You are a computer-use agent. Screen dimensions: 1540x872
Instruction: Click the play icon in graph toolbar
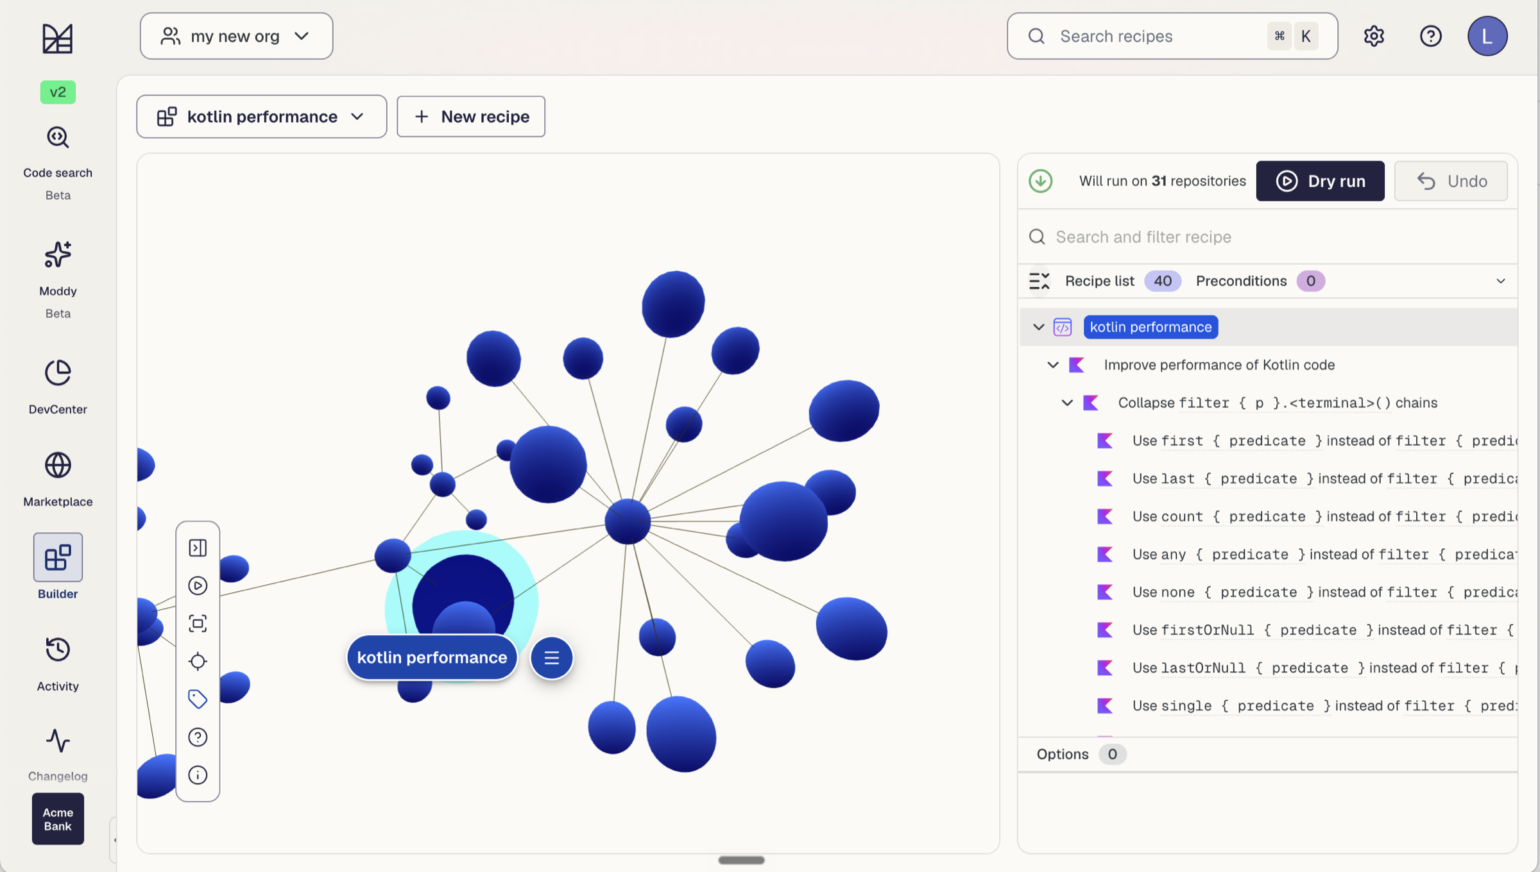(x=198, y=585)
